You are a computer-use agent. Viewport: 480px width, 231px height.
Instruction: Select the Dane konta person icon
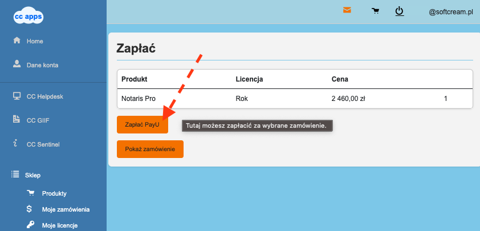point(17,64)
